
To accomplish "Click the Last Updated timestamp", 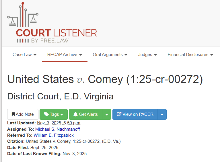I will pyautogui.click(x=59, y=123).
